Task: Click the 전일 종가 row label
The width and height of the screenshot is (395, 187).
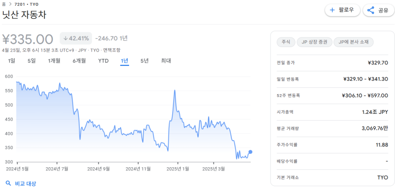Action: click(x=285, y=63)
